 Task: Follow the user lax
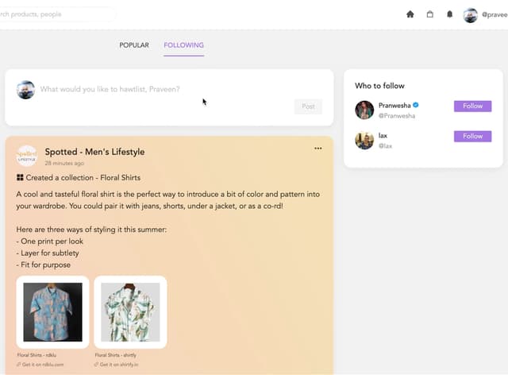click(x=472, y=136)
